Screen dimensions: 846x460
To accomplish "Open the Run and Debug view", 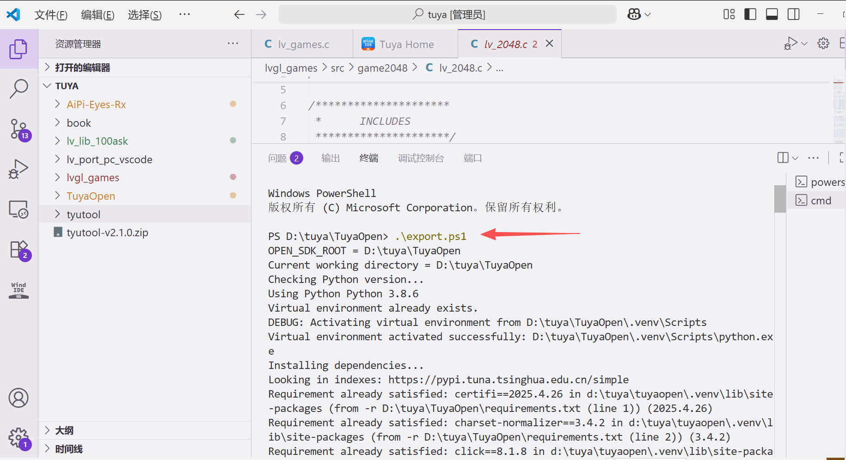I will click(18, 169).
